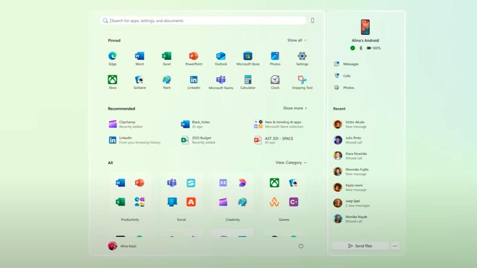
Task: Select Alina's Android phone thumbnail
Action: [365, 27]
